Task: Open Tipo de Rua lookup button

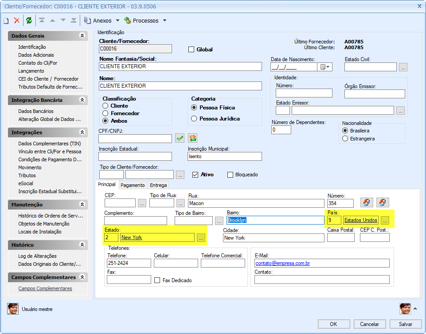Action: click(180, 203)
